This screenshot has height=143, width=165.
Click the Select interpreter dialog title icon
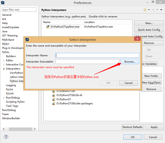(x=27, y=40)
